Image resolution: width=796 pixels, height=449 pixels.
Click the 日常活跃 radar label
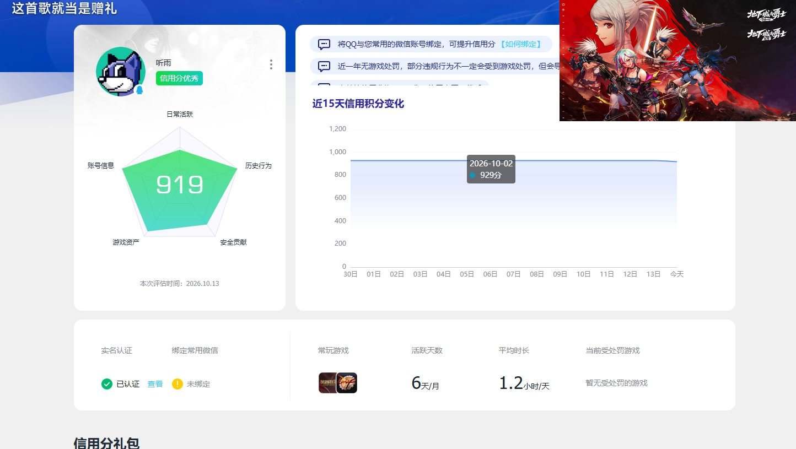pos(180,114)
